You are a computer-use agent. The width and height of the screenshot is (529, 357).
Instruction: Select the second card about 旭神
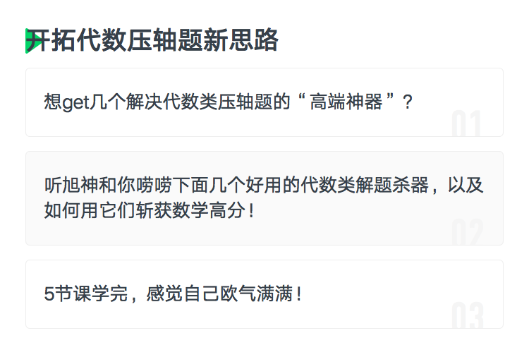264,198
